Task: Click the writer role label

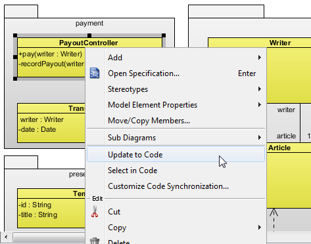Action: (x=286, y=110)
